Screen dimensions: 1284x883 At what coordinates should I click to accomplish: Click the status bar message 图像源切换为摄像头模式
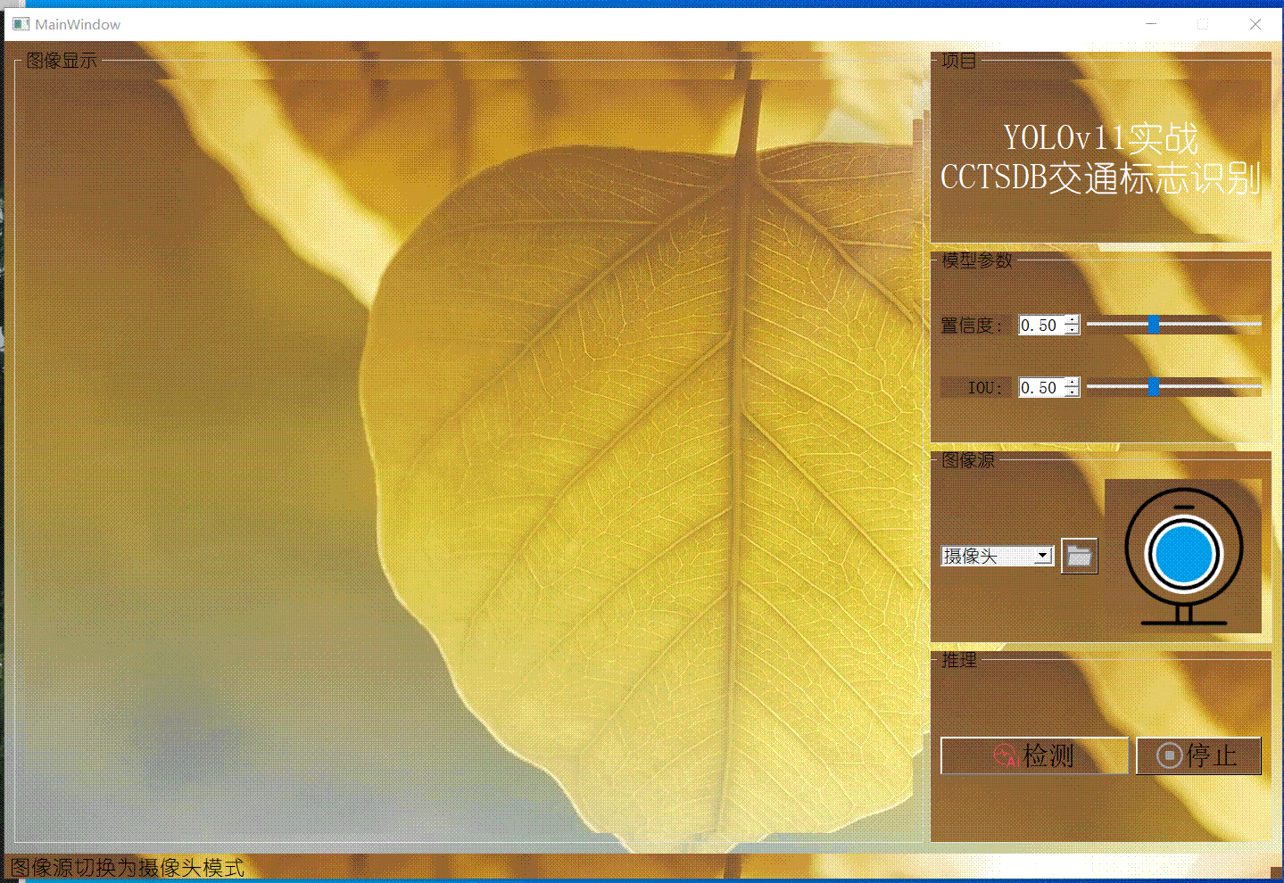click(x=127, y=868)
